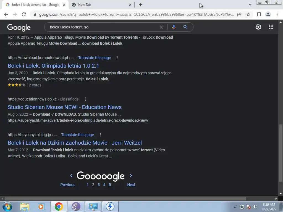Reload the current page

(x=24, y=14)
